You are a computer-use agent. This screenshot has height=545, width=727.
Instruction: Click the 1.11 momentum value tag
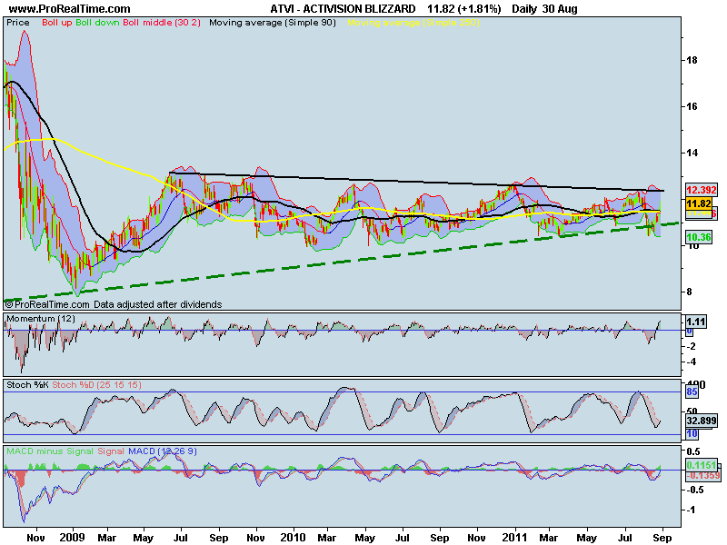pos(696,322)
